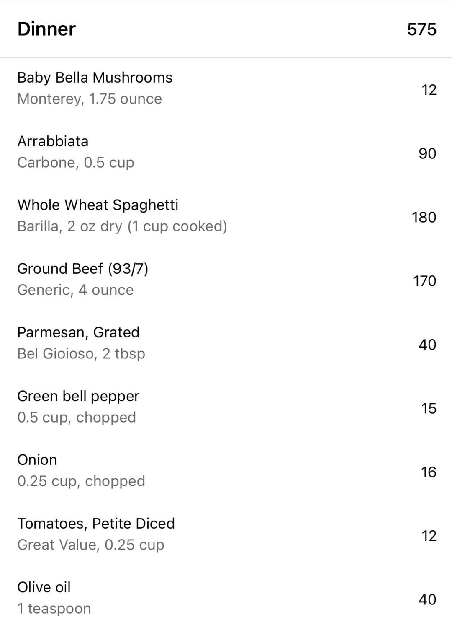
Task: Click the 180 calorie value for spaghetti
Action: pos(424,217)
